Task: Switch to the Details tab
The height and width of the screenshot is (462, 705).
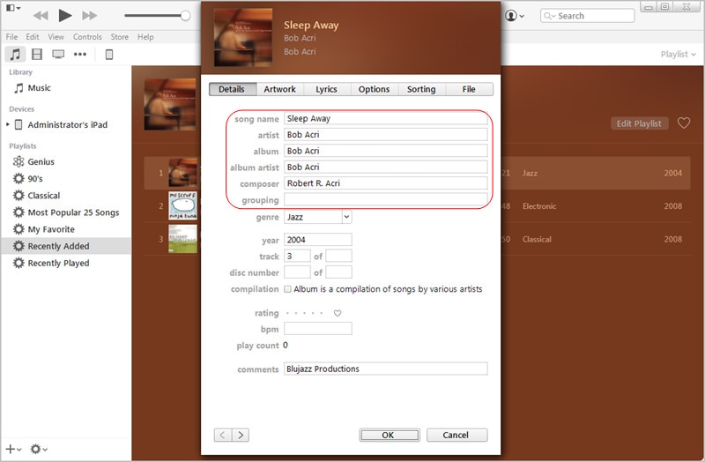Action: (233, 89)
